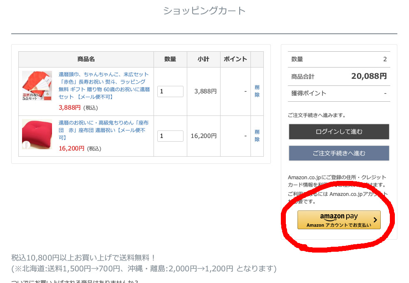
Task: Click the red 座布団 cushion product image
Action: [x=37, y=135]
